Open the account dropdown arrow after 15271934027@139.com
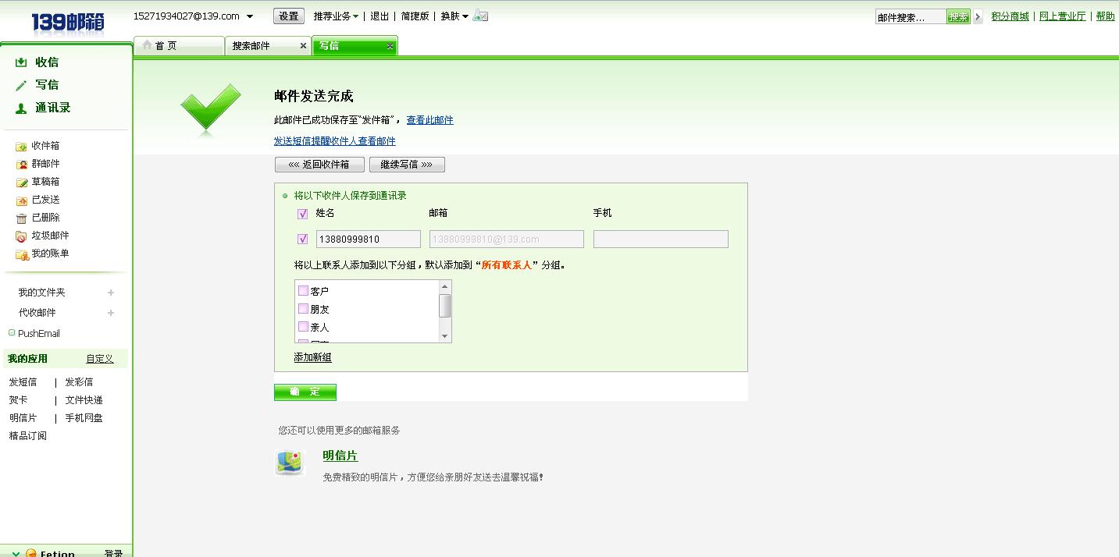 click(x=250, y=16)
